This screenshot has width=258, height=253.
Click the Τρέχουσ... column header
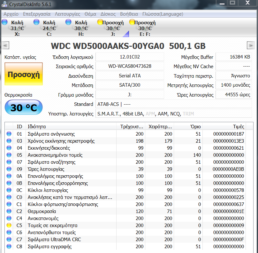click(131, 127)
